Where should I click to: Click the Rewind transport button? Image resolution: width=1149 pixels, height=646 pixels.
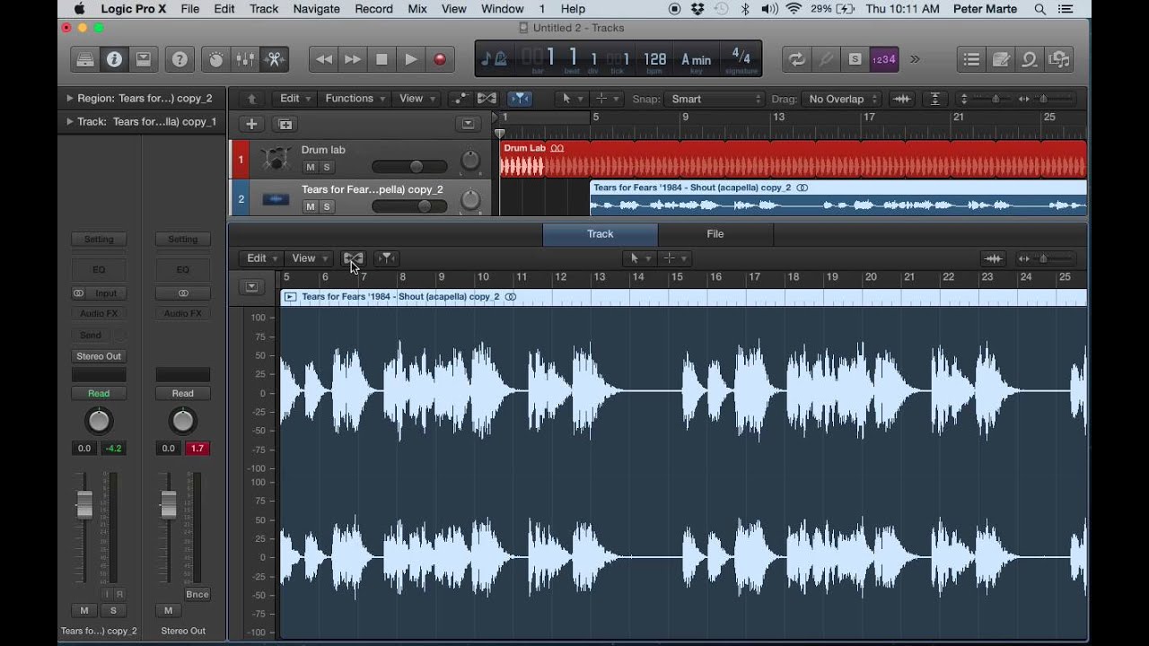tap(324, 60)
